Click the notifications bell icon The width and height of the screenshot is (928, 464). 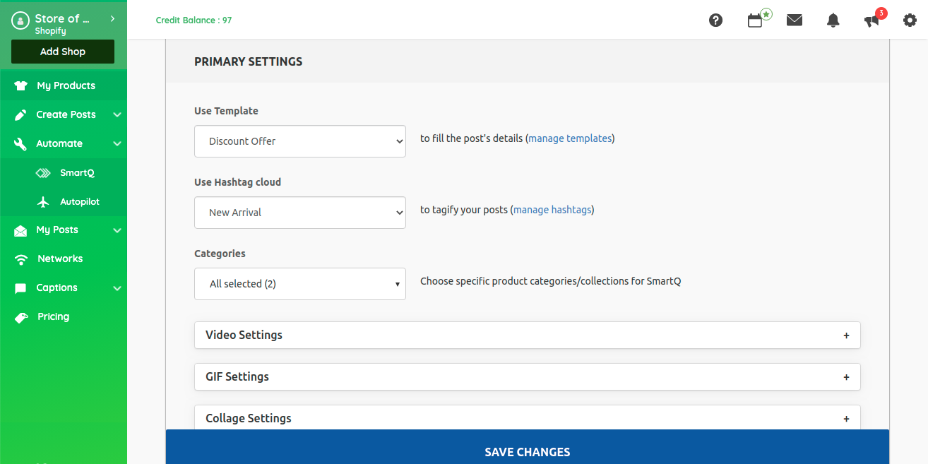click(833, 20)
